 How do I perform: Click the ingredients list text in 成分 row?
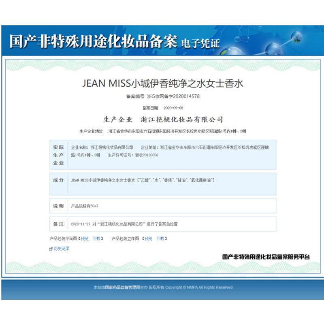pos(143,180)
